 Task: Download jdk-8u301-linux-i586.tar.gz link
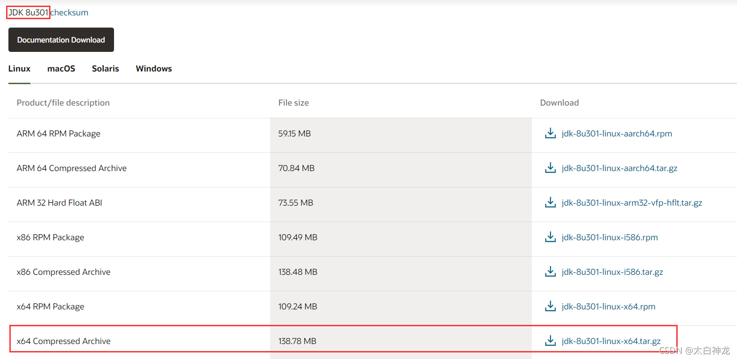tap(612, 272)
